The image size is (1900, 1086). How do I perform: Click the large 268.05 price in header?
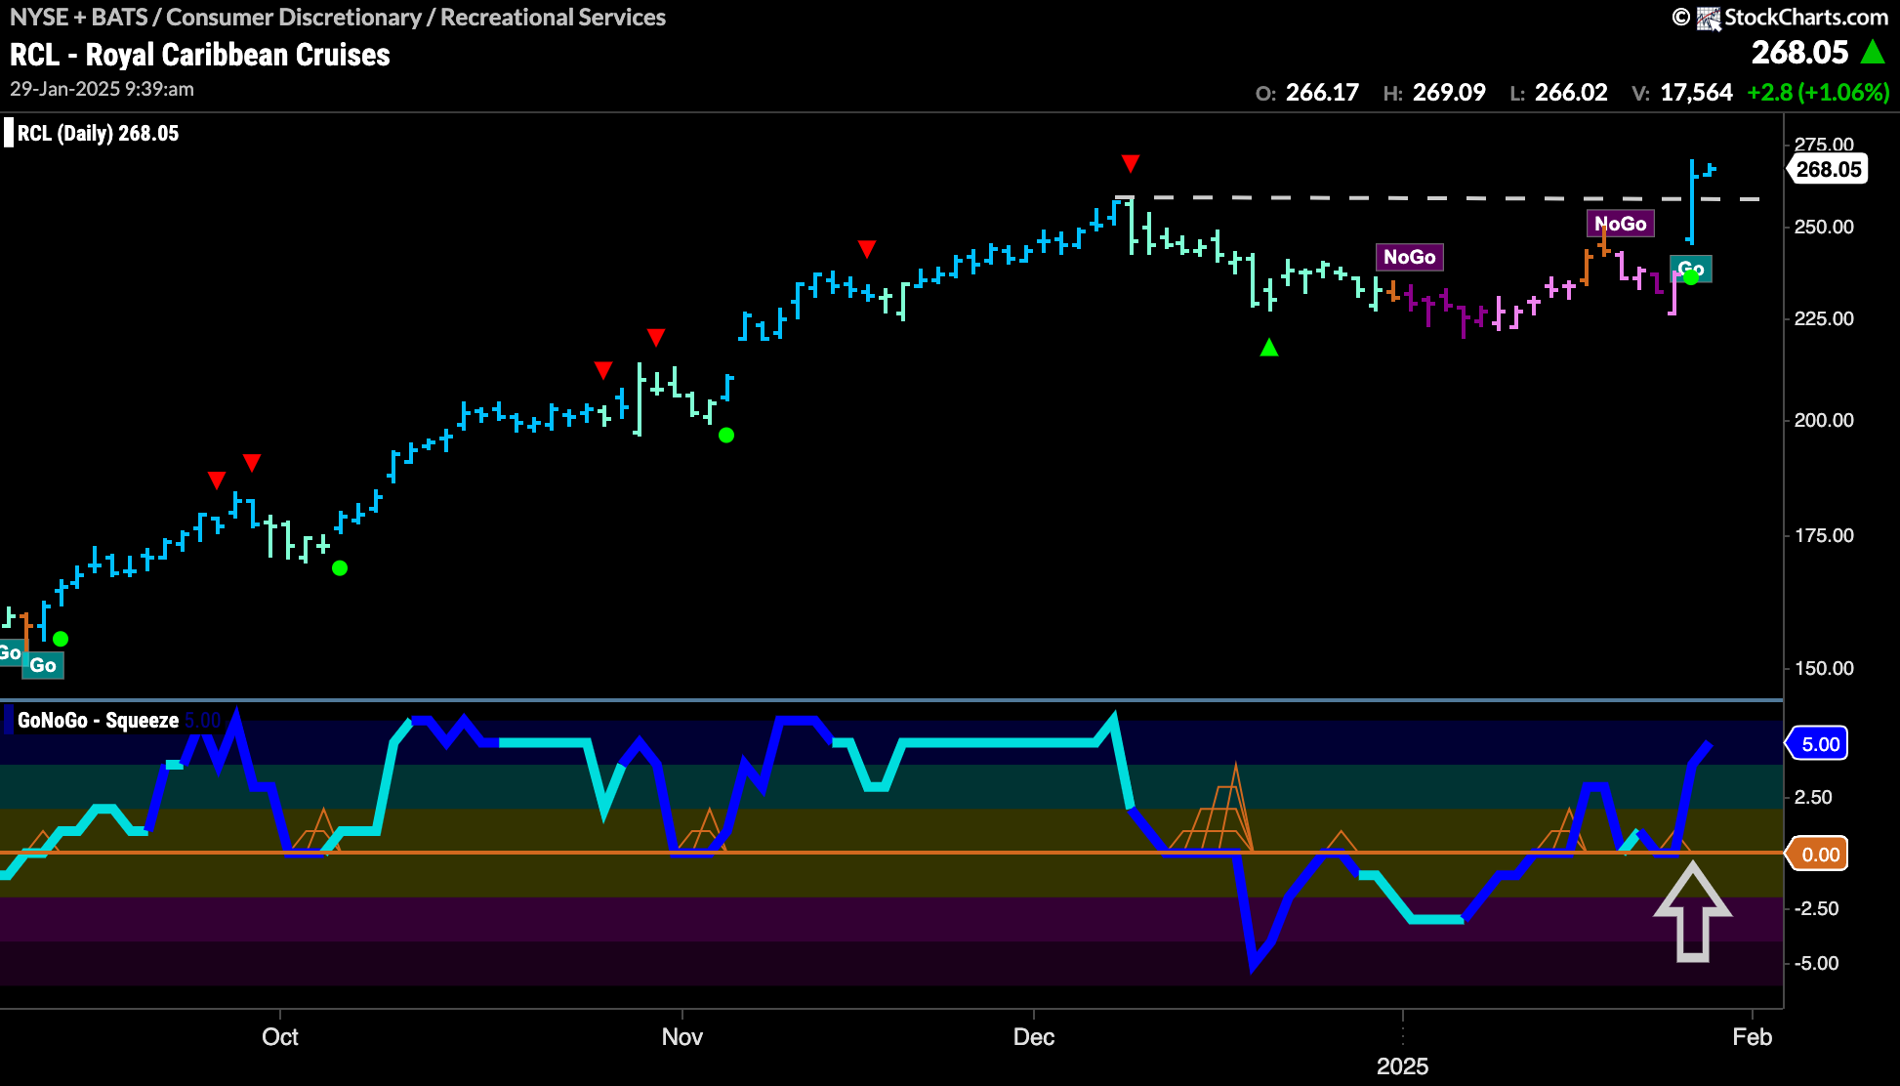coord(1799,53)
